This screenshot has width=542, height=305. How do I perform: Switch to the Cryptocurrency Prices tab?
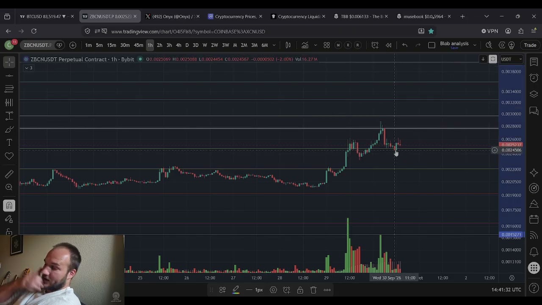235,17
